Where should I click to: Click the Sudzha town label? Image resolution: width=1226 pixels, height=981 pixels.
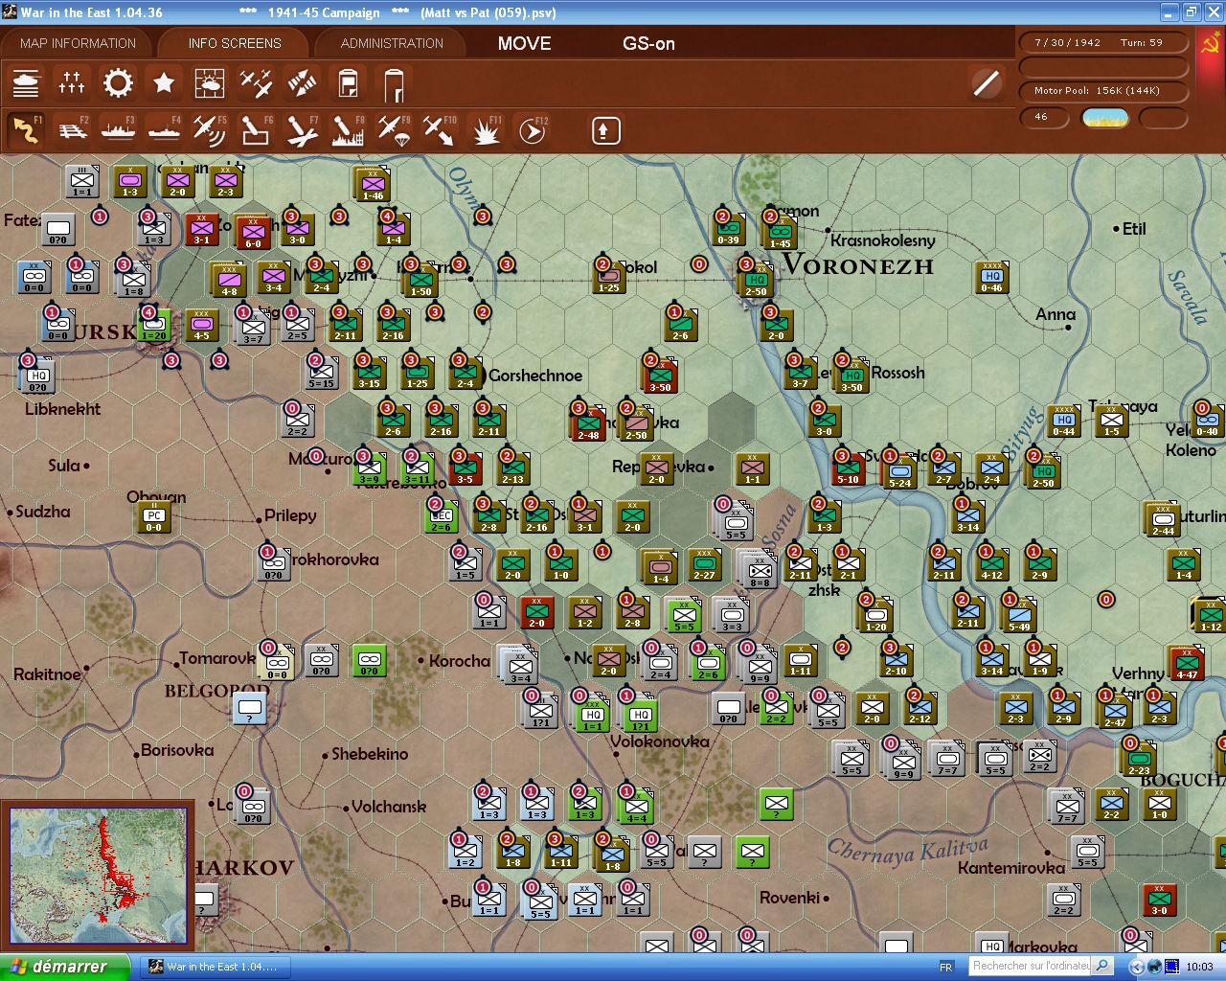pos(43,512)
